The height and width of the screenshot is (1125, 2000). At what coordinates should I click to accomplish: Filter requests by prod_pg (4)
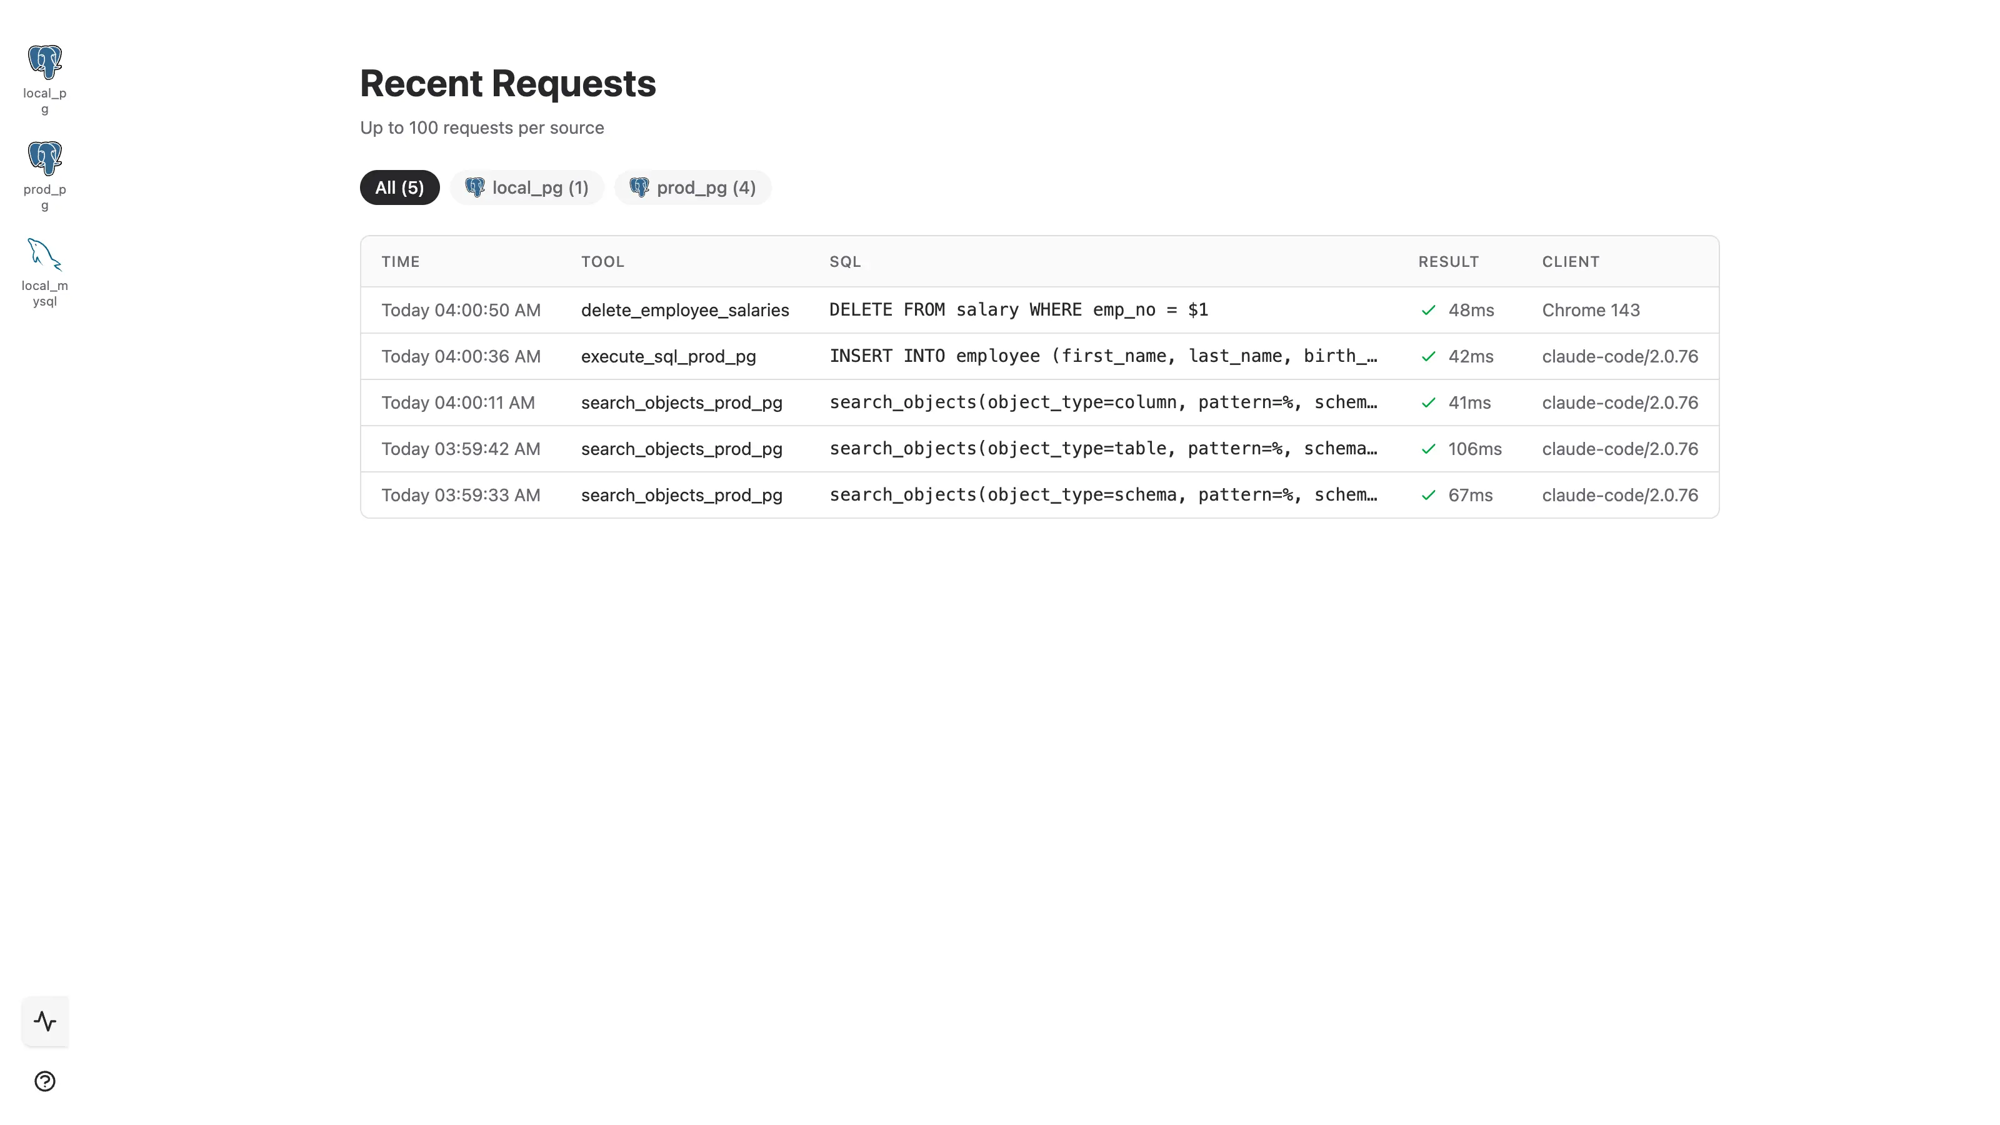click(692, 188)
